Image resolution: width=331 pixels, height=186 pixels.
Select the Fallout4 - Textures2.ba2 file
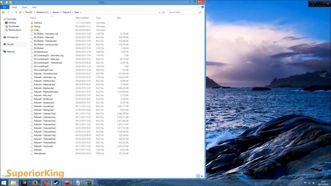(45, 117)
